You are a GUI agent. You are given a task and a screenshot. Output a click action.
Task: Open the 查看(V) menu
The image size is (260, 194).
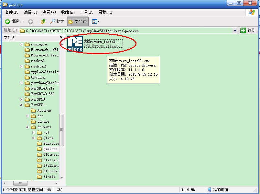tap(49, 12)
